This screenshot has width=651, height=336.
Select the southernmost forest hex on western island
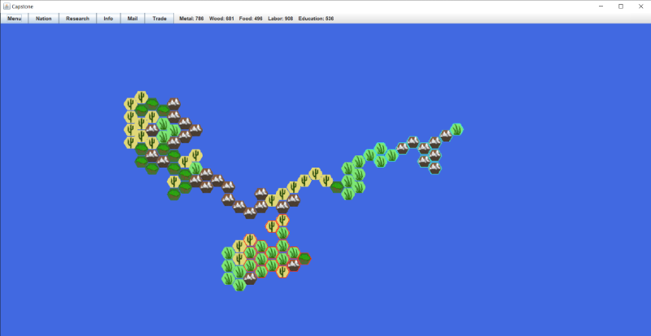click(x=173, y=194)
